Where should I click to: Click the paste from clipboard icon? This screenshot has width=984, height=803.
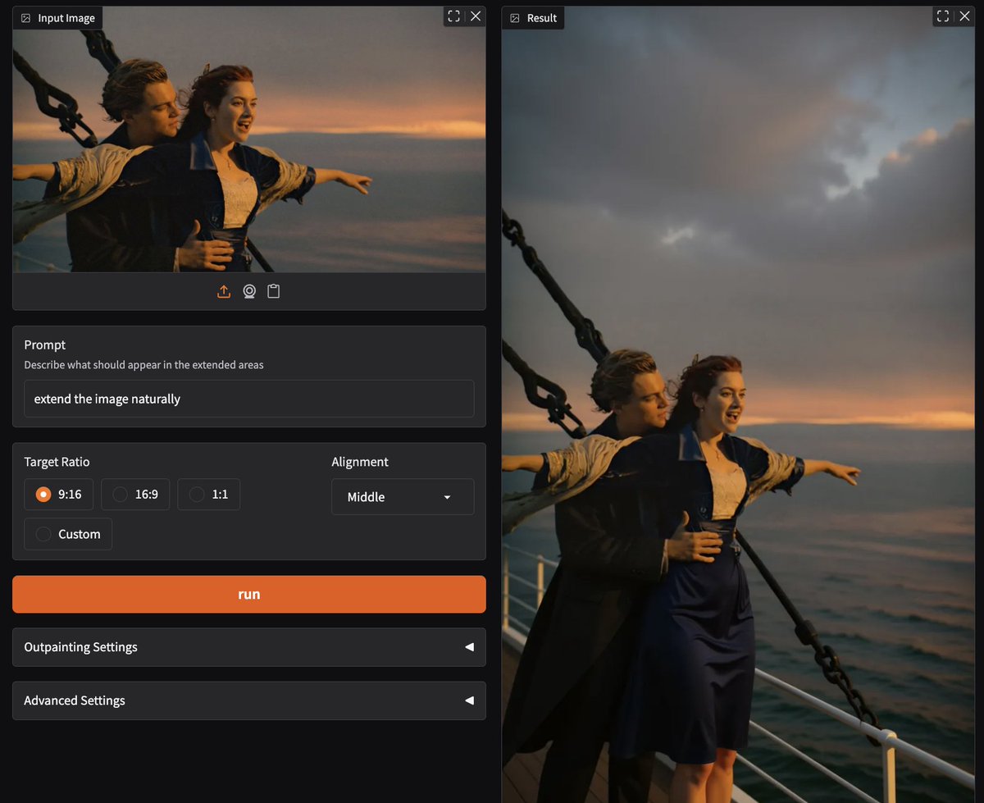(x=274, y=291)
